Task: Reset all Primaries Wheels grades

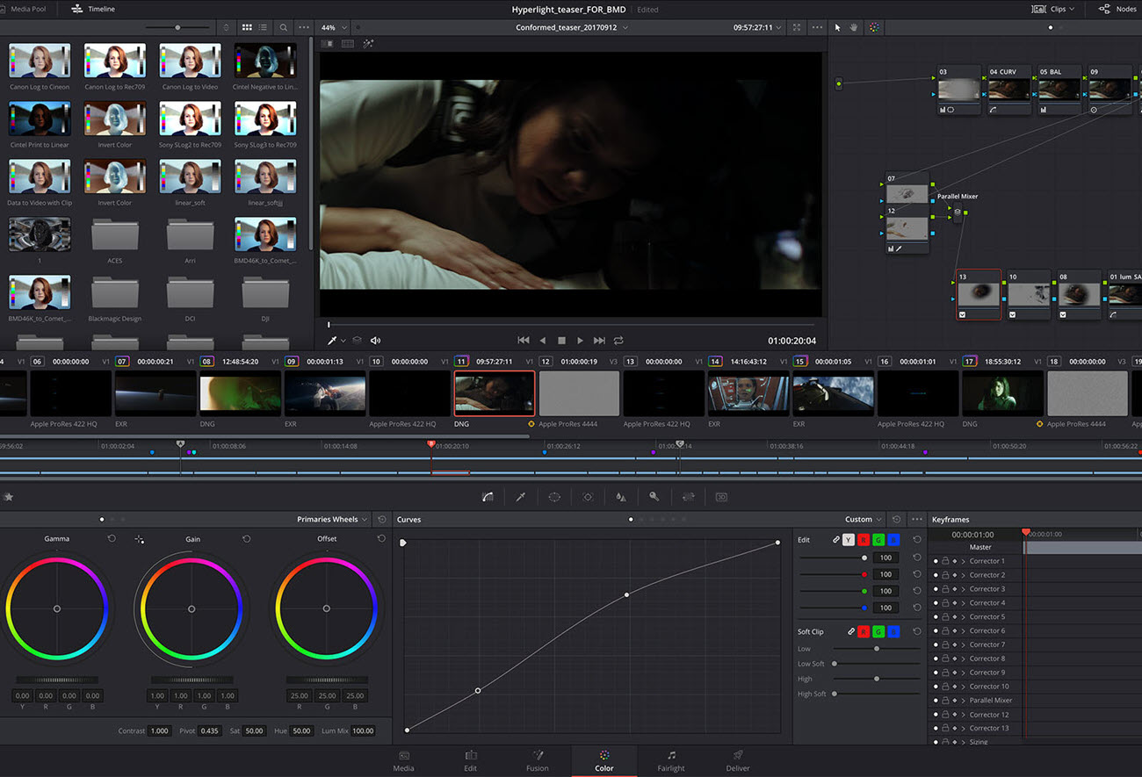Action: (x=382, y=519)
